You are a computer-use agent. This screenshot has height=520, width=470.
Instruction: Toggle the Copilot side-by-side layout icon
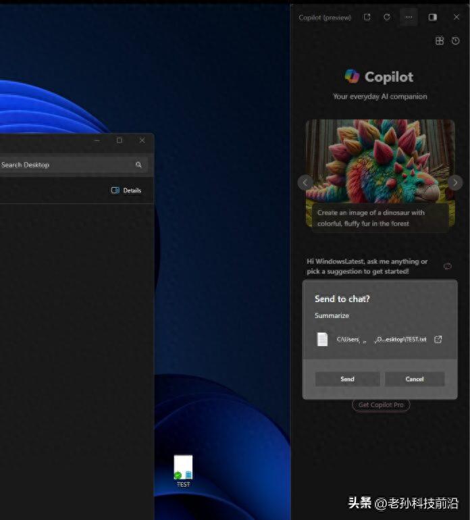coord(432,18)
